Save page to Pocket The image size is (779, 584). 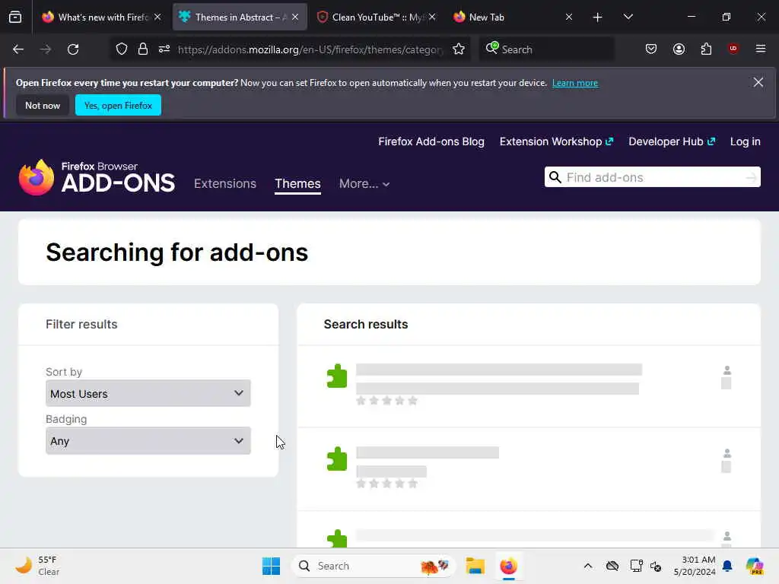(651, 49)
